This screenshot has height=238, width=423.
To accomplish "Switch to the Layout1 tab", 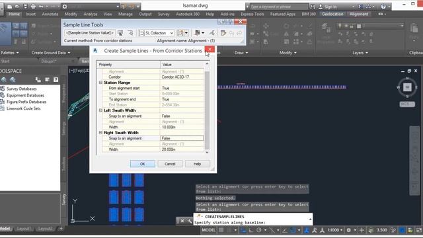I will click(x=24, y=229).
